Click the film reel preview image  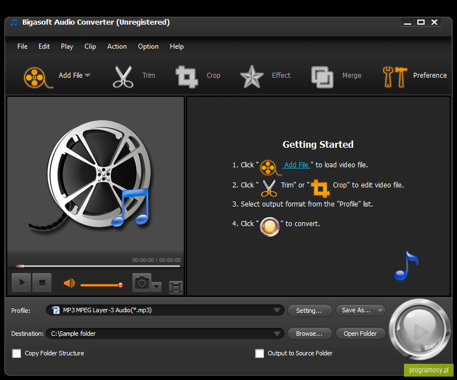point(90,175)
